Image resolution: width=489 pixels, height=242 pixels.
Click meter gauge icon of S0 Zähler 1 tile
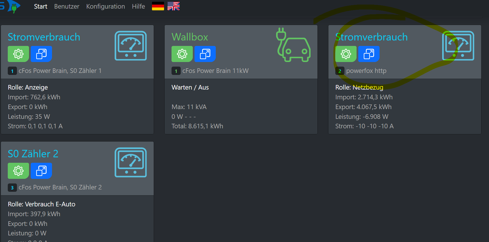pyautogui.click(x=131, y=46)
